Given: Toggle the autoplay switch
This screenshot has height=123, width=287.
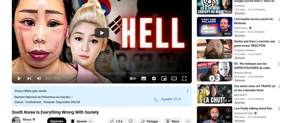Looking at the screenshot, I should (133, 78).
